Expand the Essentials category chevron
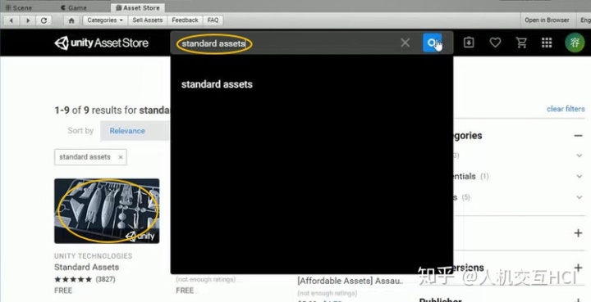The width and height of the screenshot is (591, 302). [579, 176]
